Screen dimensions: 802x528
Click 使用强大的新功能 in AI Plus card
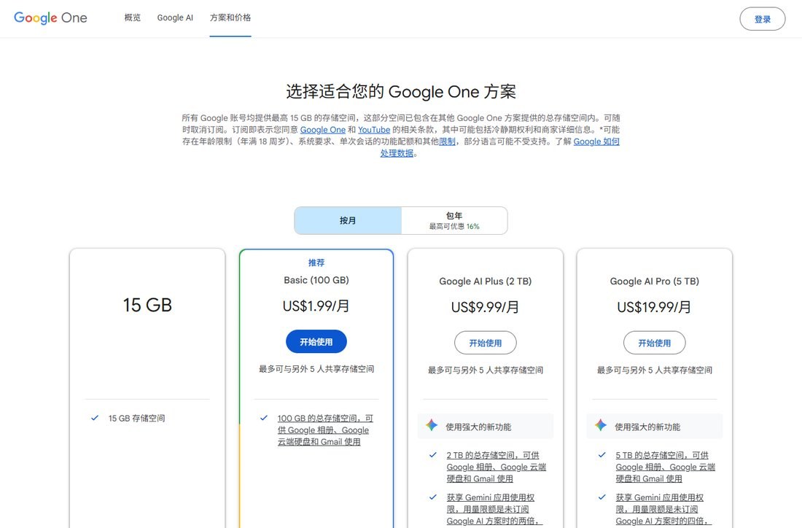tap(478, 427)
